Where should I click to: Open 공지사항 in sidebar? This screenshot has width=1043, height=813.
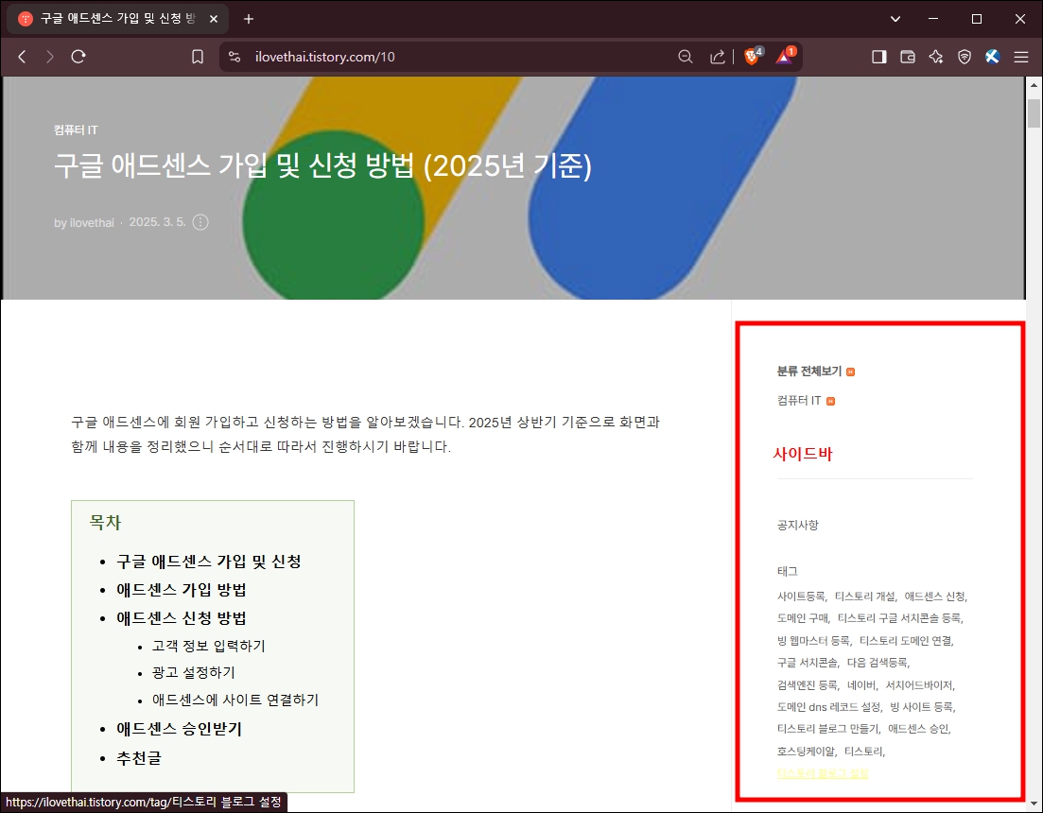797,526
